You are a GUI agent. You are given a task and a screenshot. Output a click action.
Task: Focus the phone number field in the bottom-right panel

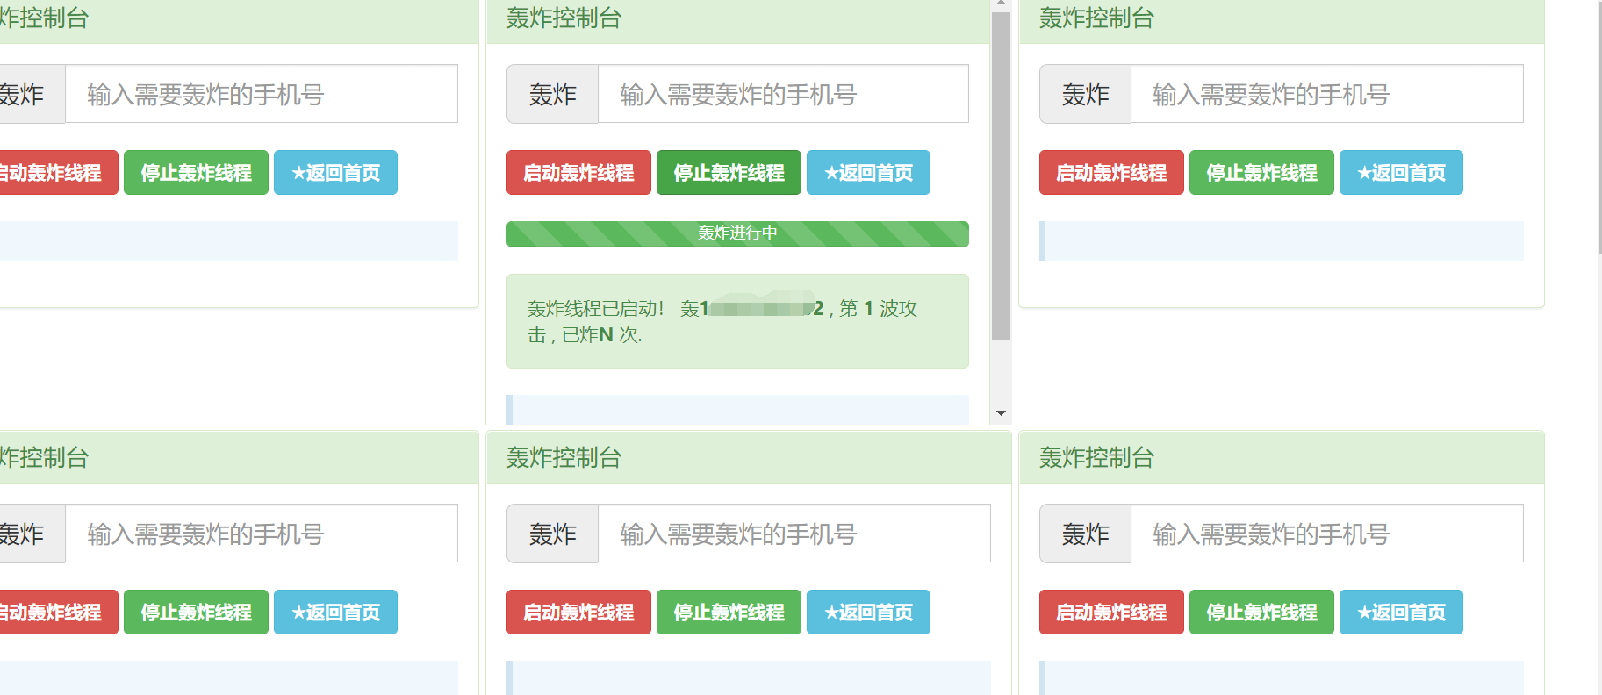pyautogui.click(x=1325, y=534)
